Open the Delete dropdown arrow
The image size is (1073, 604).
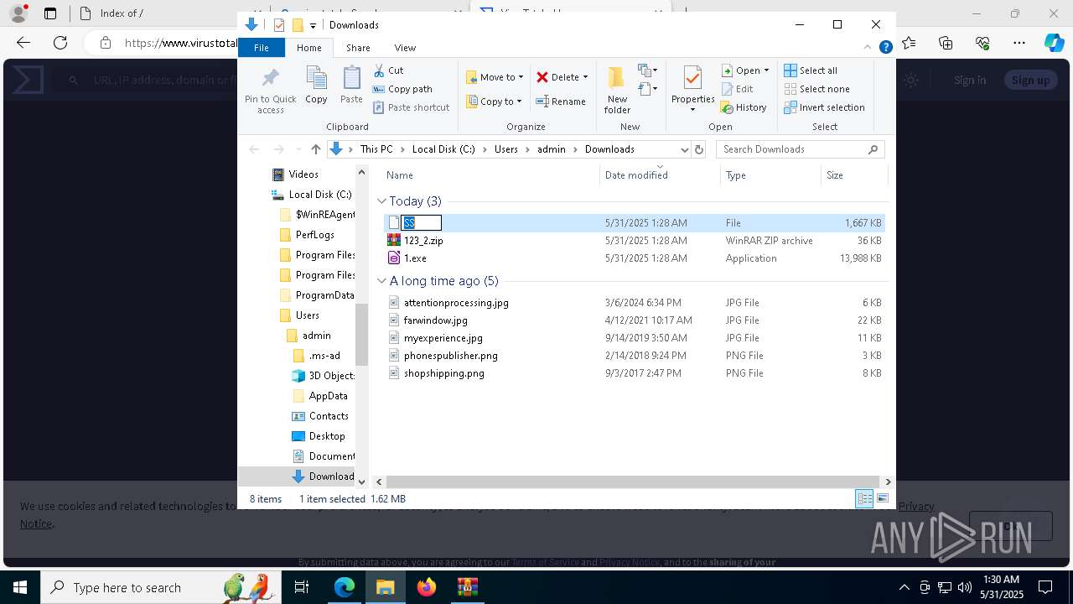click(585, 77)
